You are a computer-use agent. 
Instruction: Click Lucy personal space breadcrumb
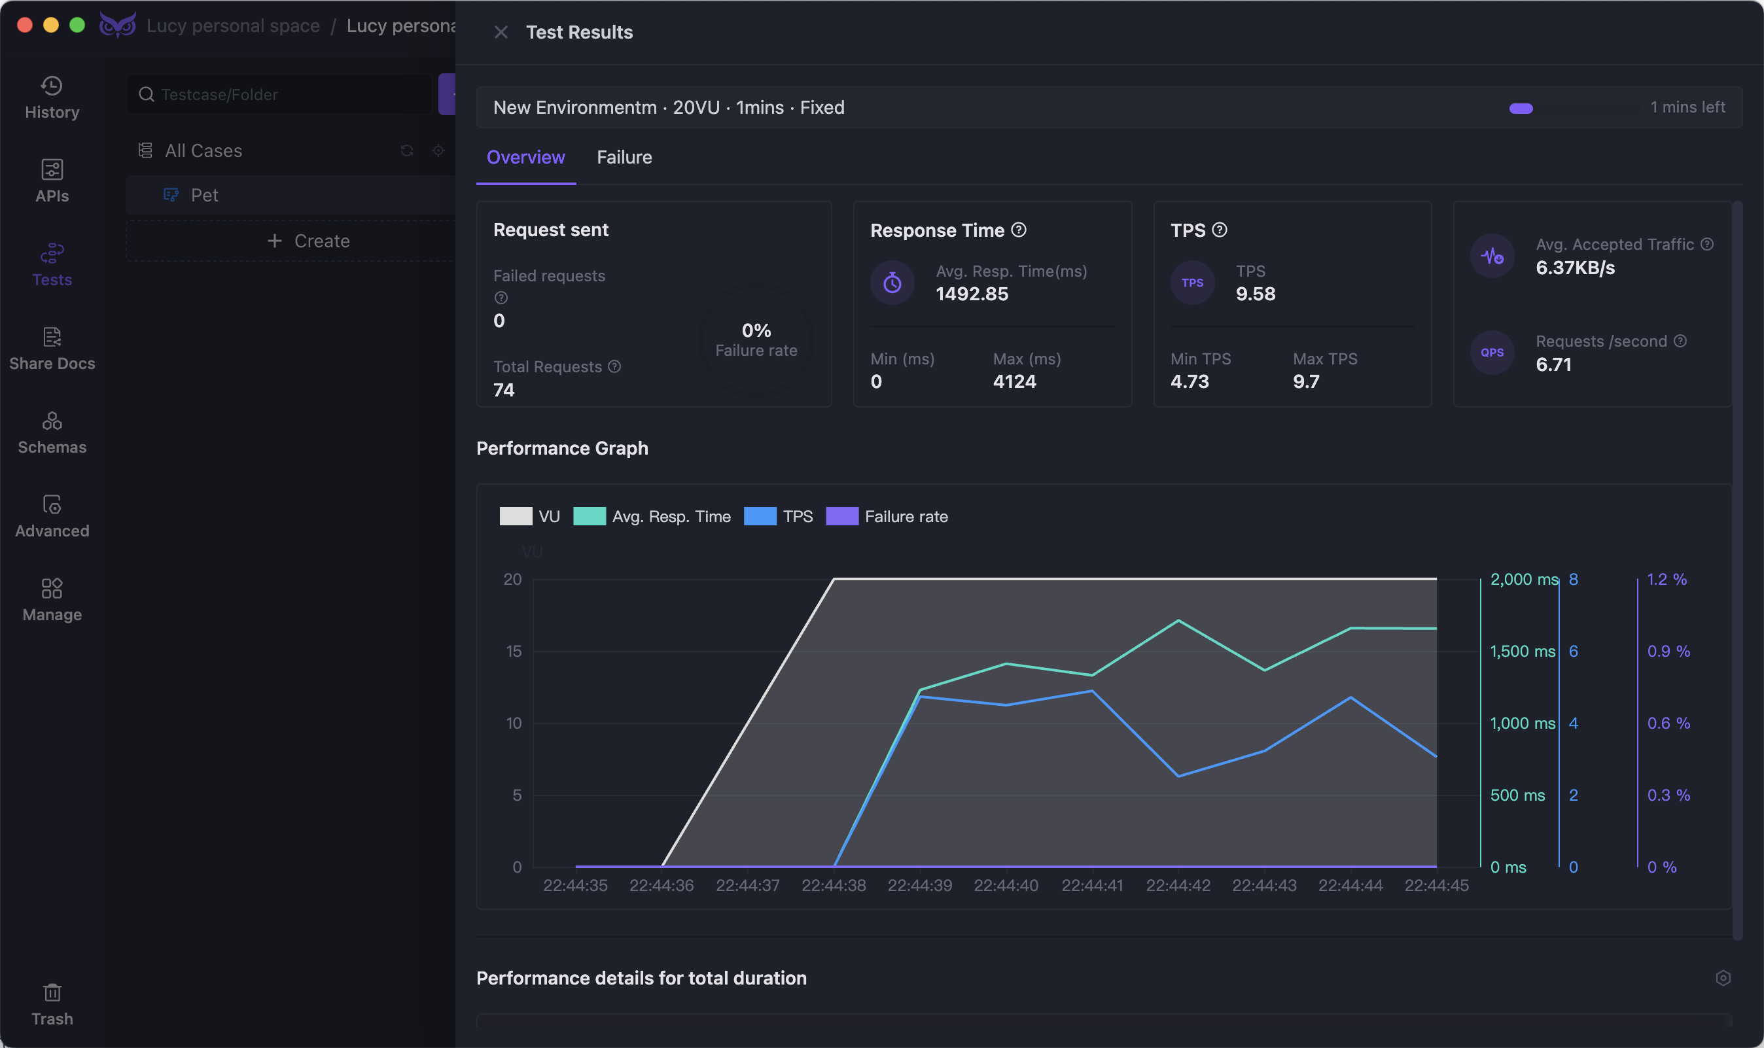(233, 26)
